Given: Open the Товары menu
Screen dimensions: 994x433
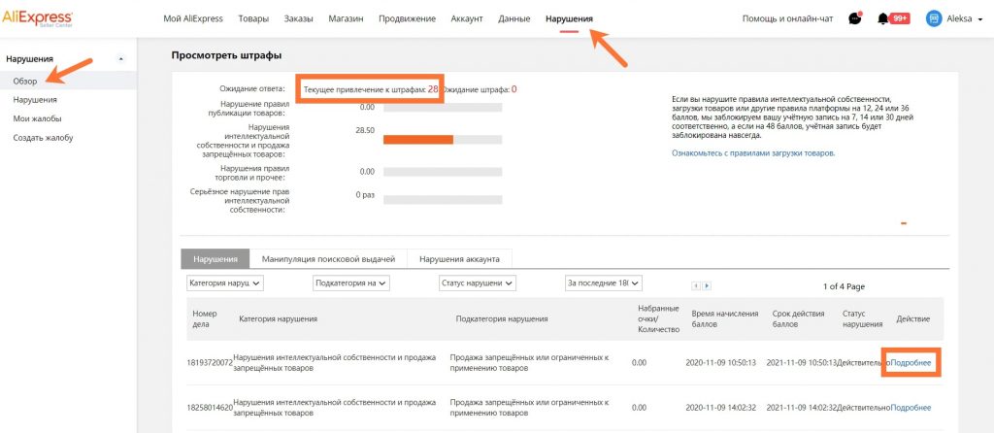Looking at the screenshot, I should pos(253,19).
